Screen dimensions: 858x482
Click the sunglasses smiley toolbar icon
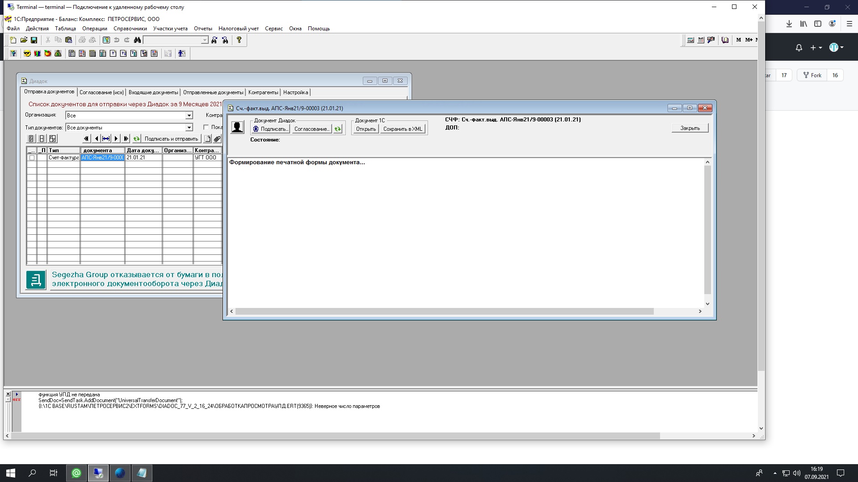(x=27, y=54)
